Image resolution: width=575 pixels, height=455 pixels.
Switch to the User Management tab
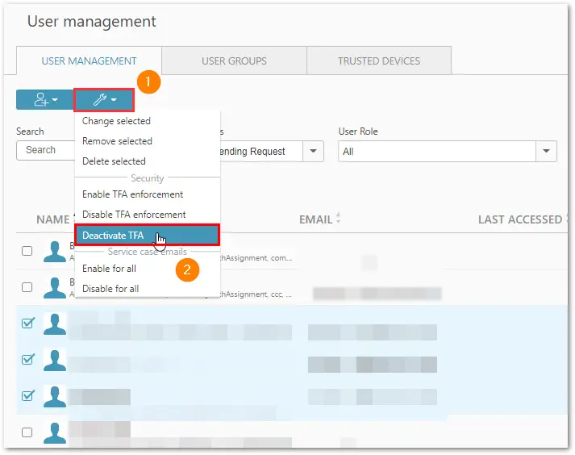(x=89, y=61)
